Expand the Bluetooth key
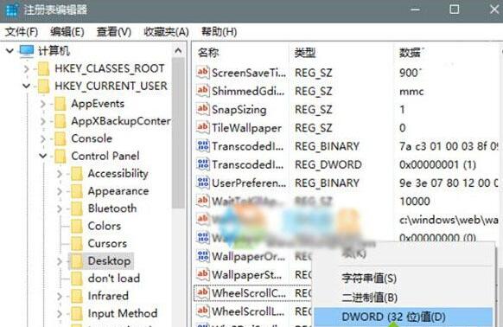This screenshot has height=327, width=503. pyautogui.click(x=60, y=208)
